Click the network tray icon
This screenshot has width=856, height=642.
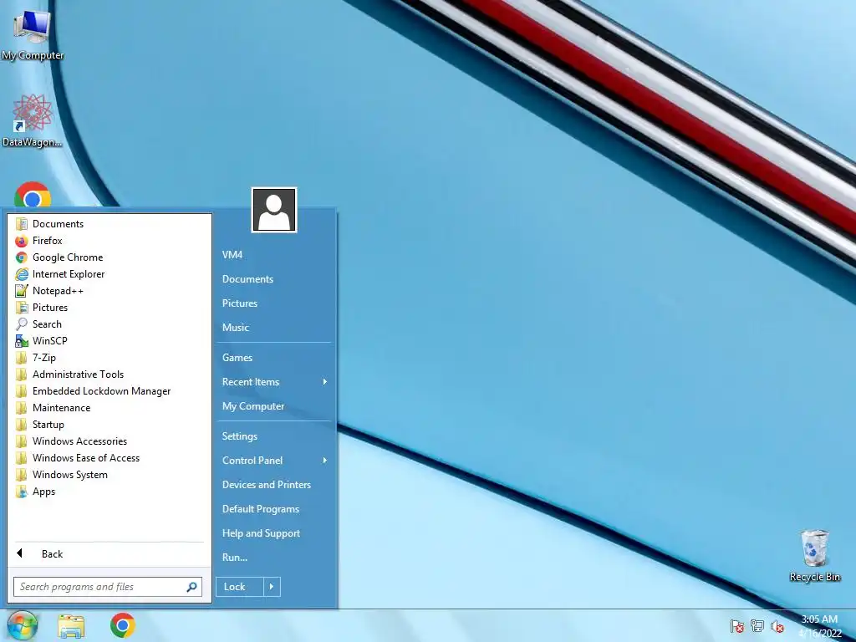(x=757, y=625)
